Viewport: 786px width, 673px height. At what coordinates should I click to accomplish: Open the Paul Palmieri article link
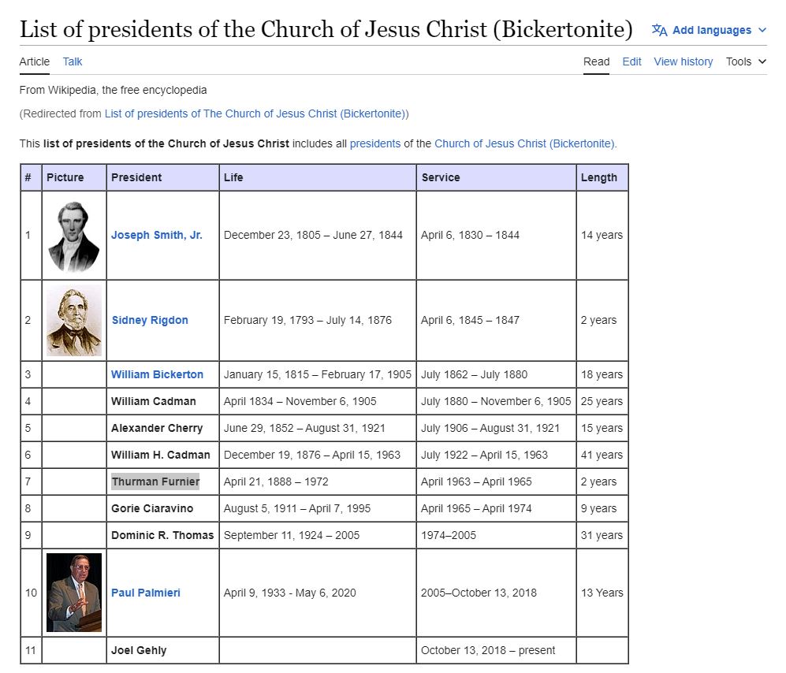(145, 593)
